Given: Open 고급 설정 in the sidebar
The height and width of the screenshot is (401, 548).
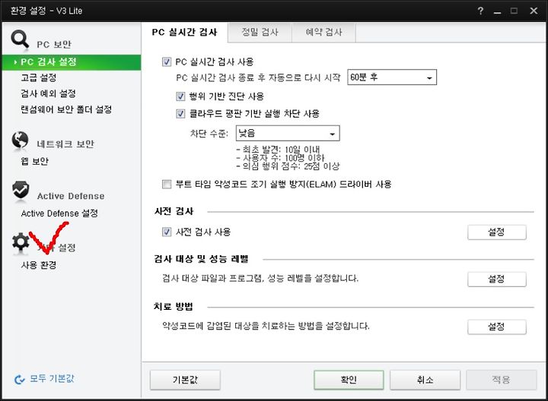Looking at the screenshot, I should (x=39, y=77).
